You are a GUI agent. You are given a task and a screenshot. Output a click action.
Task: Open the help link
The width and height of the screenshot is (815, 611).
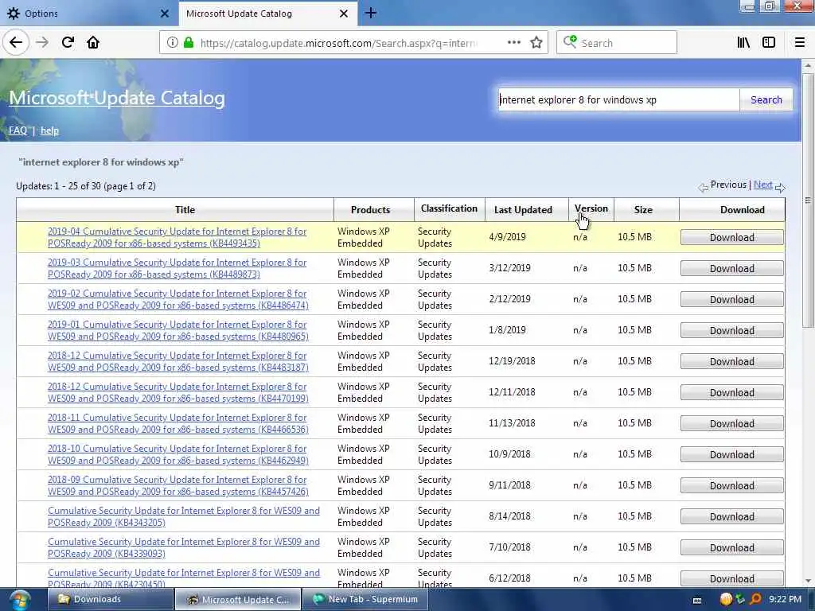[49, 130]
